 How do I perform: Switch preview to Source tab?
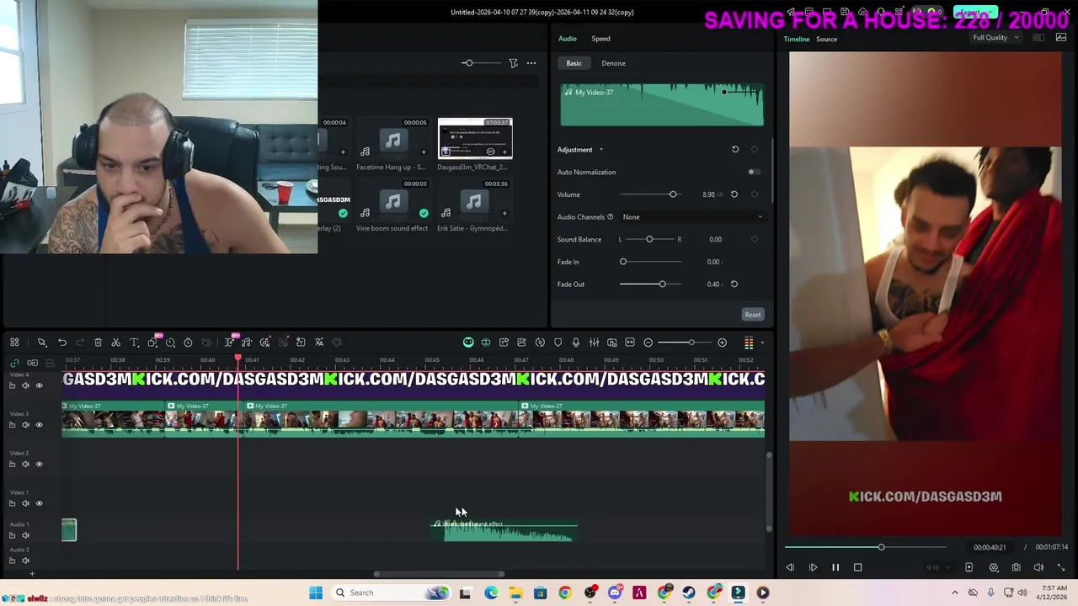click(x=826, y=40)
